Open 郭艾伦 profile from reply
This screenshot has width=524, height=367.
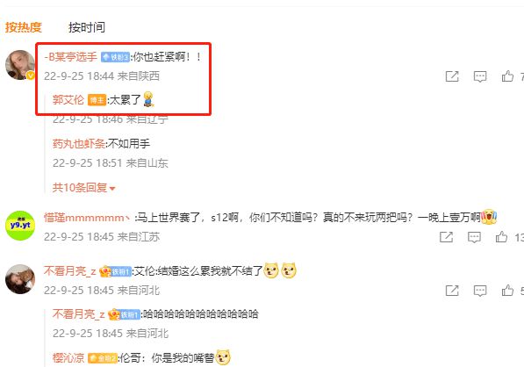click(x=68, y=99)
